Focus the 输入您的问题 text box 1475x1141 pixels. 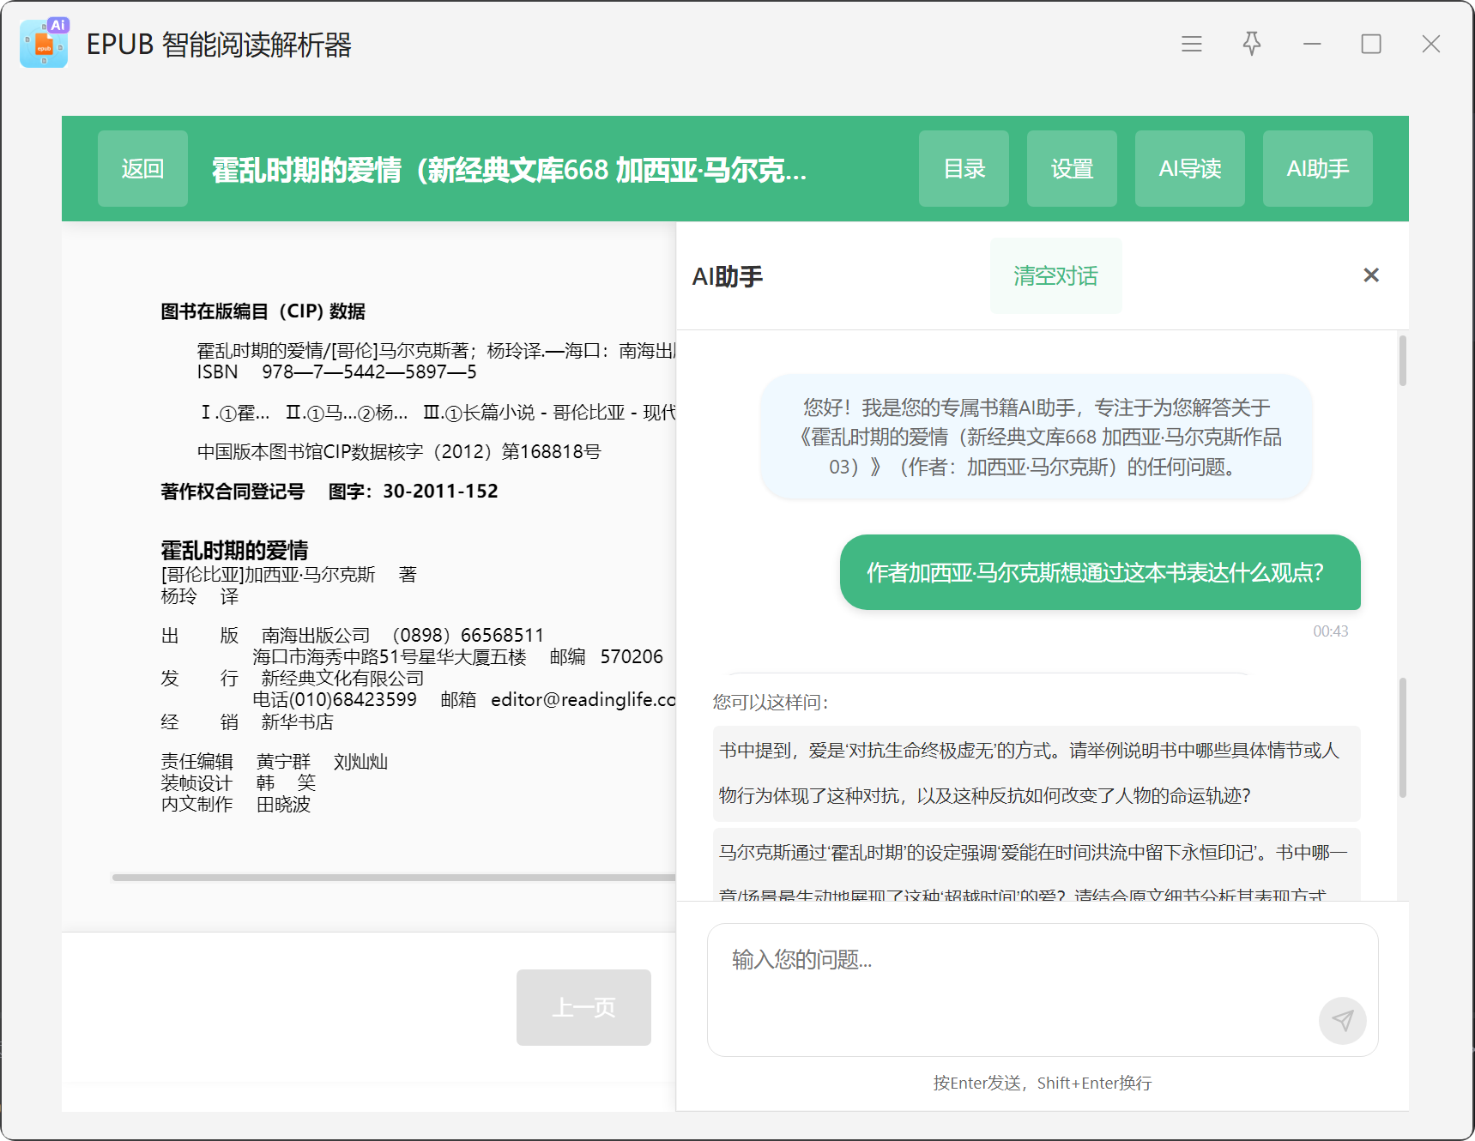coord(1013,978)
